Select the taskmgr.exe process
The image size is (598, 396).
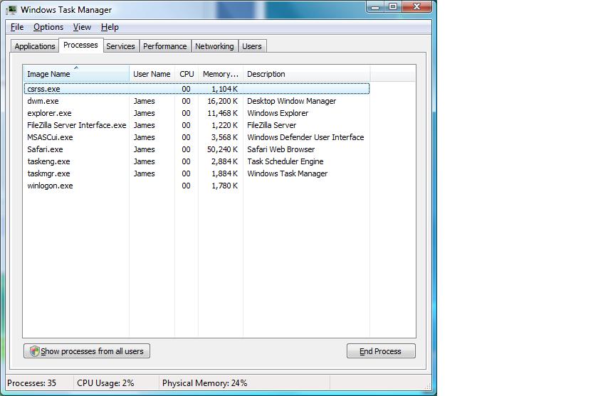point(196,173)
